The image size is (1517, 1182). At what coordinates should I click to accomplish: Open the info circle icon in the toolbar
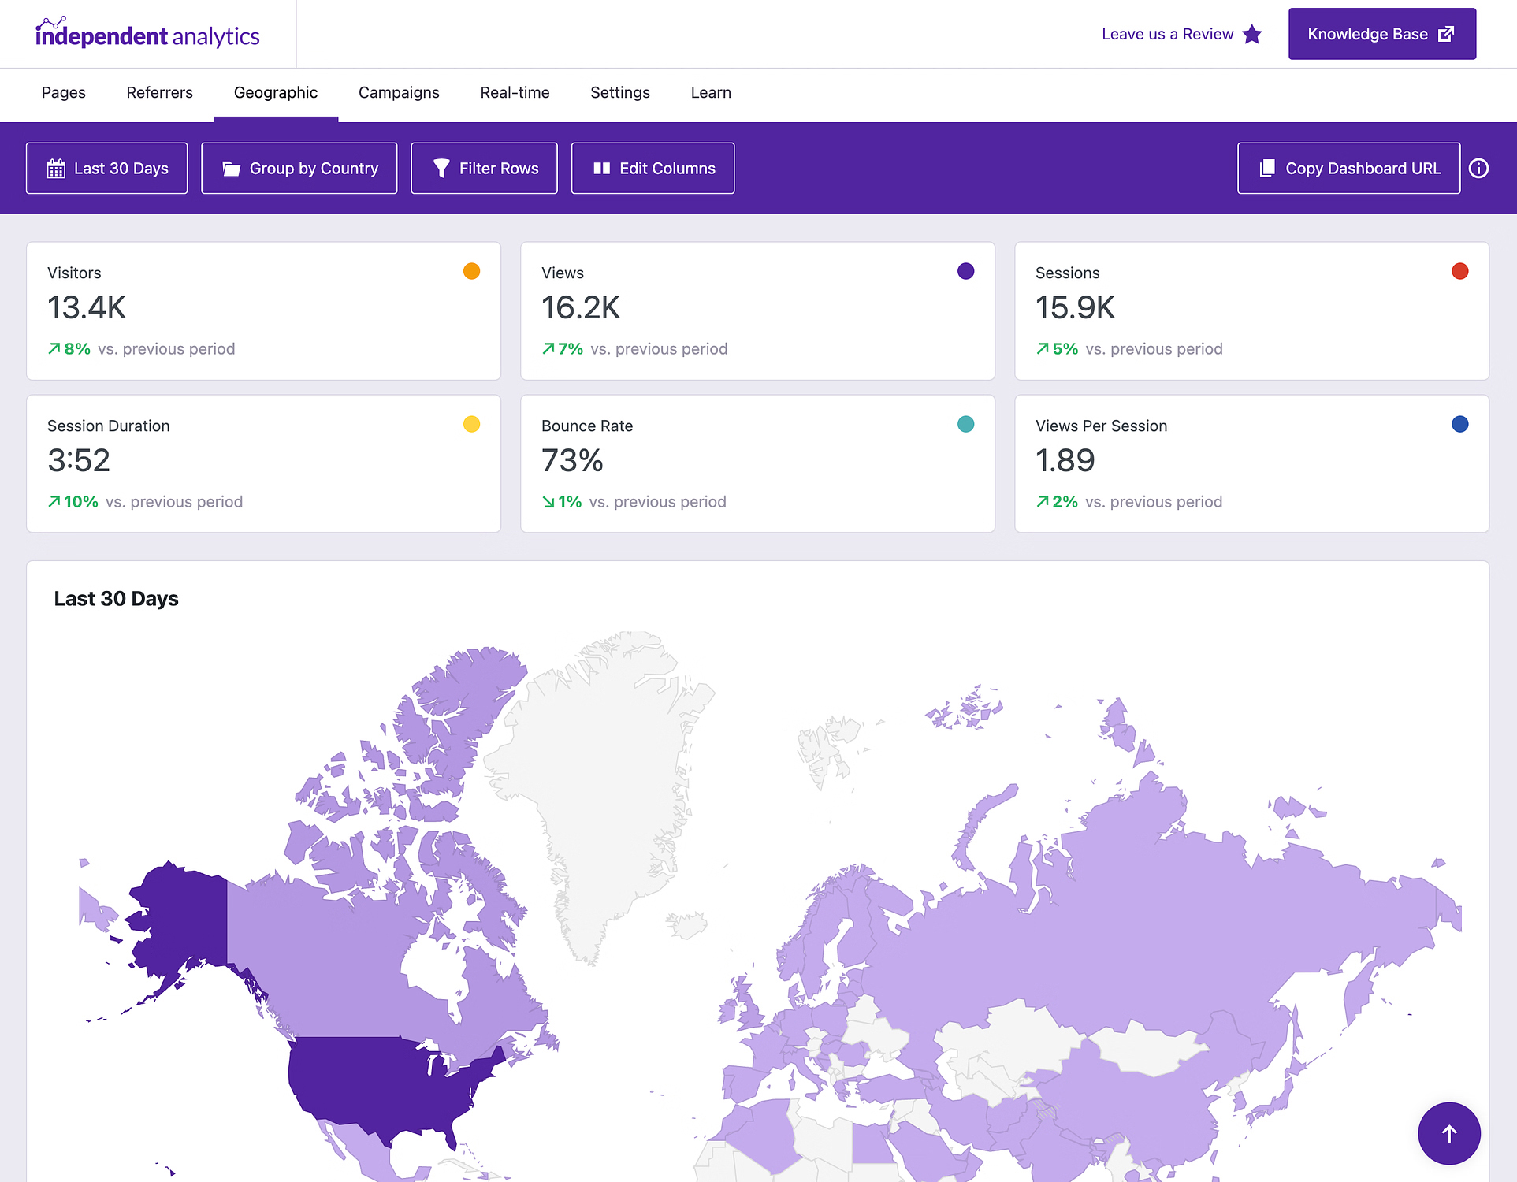coord(1479,168)
